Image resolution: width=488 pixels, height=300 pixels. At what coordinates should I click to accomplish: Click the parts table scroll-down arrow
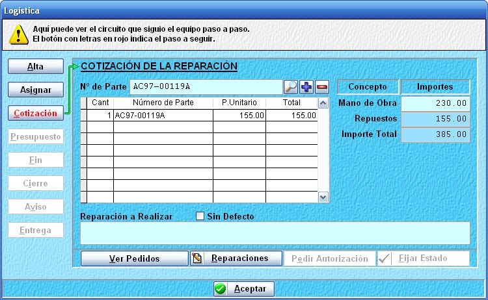coord(323,197)
